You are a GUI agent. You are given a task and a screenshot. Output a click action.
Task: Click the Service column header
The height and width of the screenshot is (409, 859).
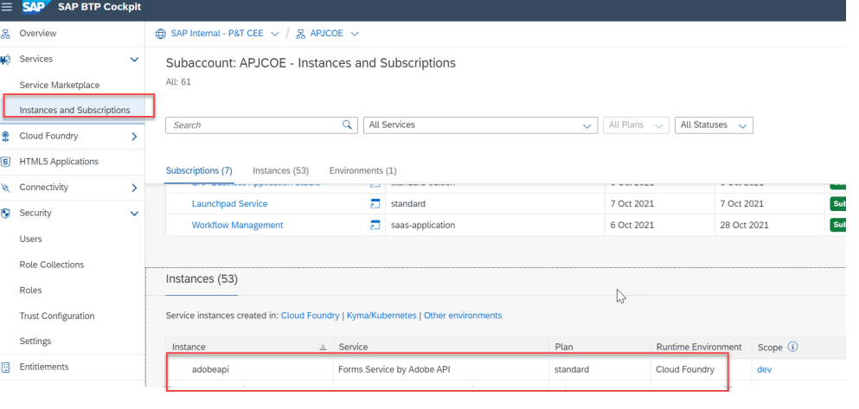[353, 347]
